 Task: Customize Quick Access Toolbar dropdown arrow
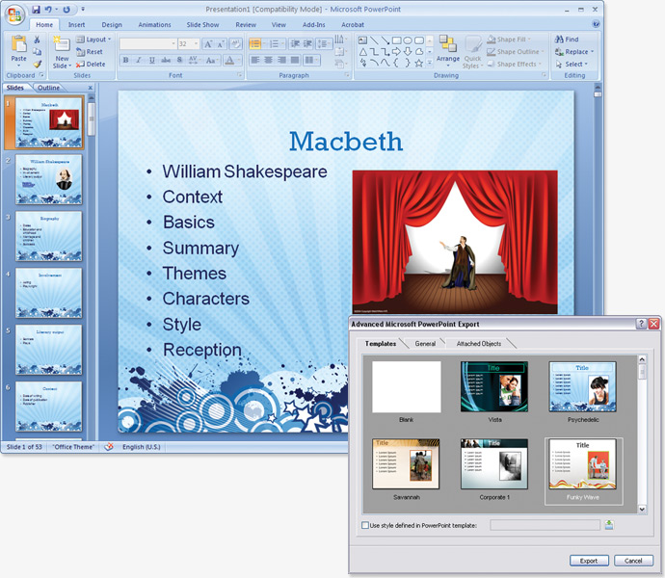click(x=83, y=9)
